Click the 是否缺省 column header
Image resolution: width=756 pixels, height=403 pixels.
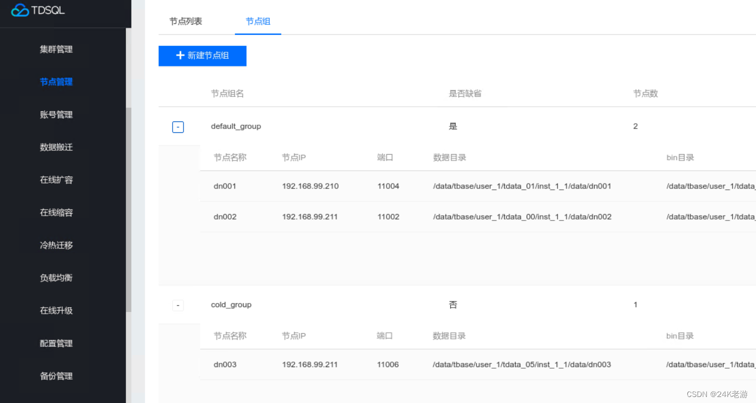(x=465, y=94)
